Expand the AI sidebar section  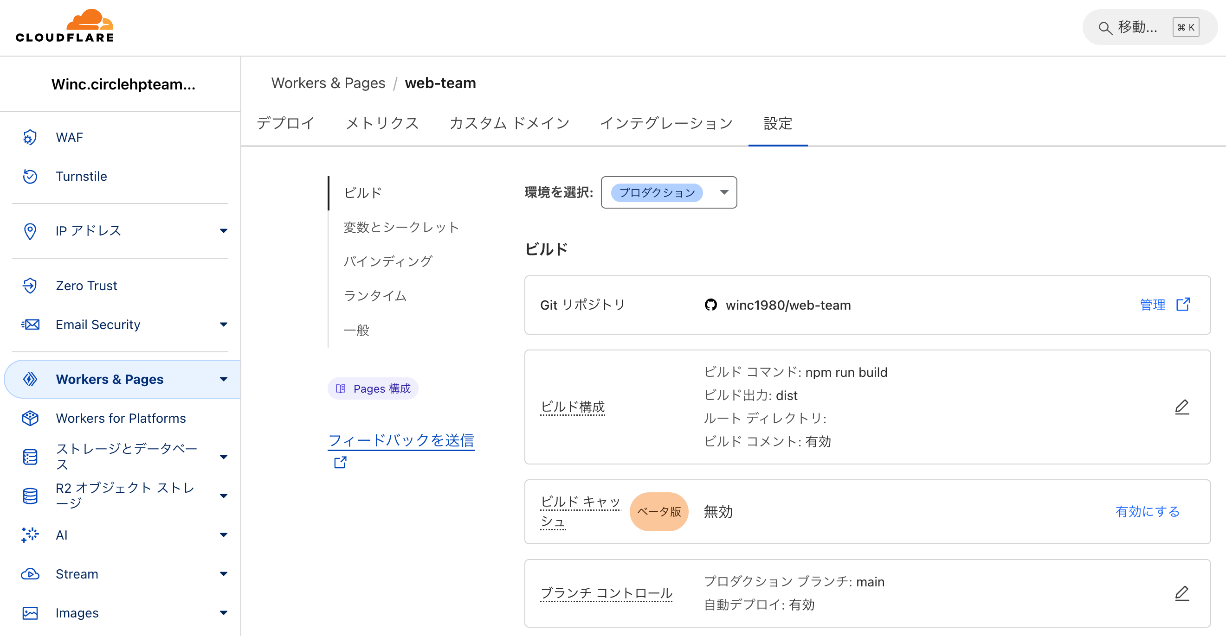coord(223,535)
